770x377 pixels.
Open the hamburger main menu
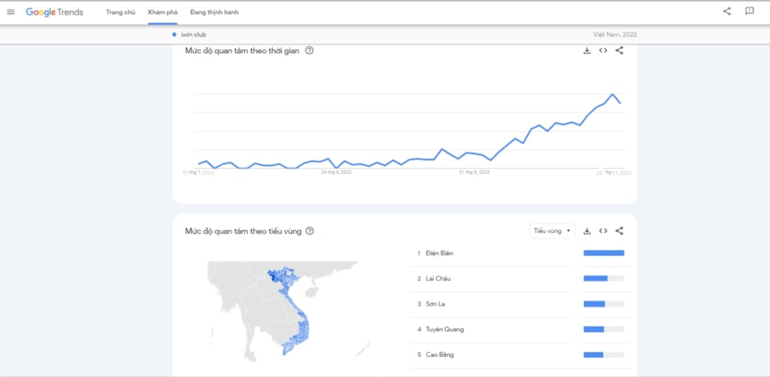pos(11,12)
